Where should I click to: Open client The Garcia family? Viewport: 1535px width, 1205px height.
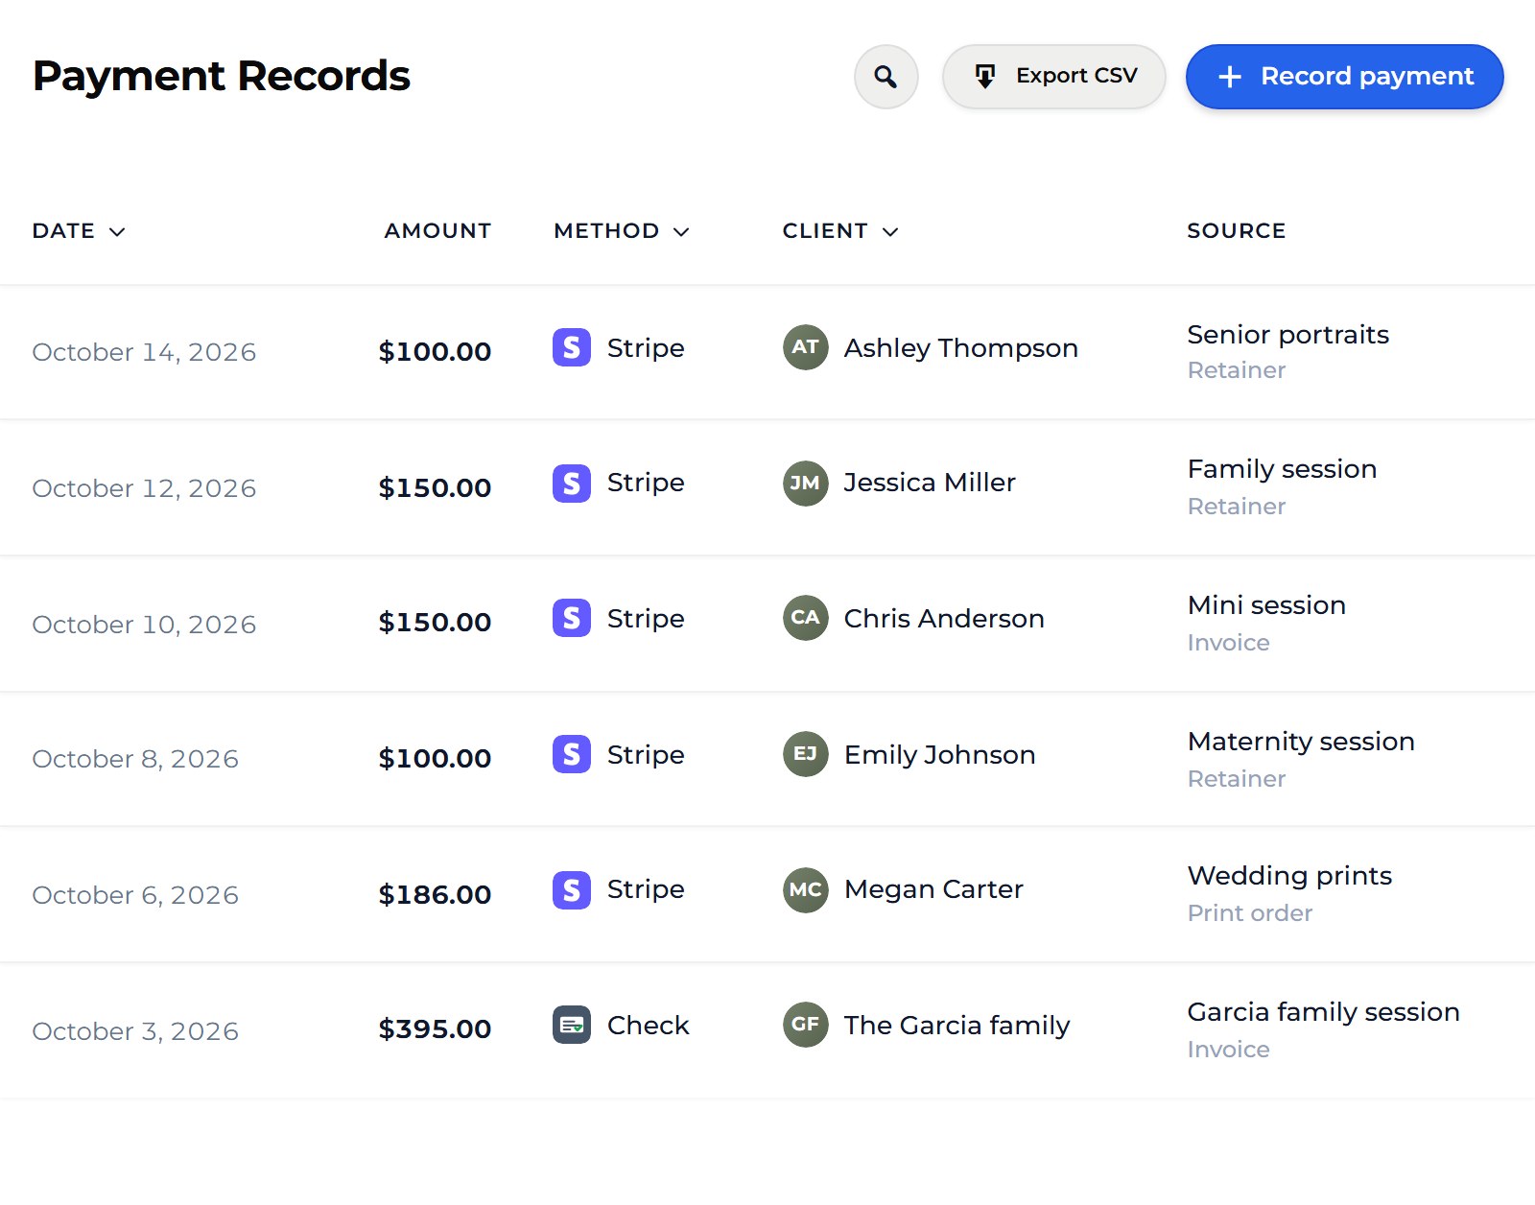[x=956, y=1026]
